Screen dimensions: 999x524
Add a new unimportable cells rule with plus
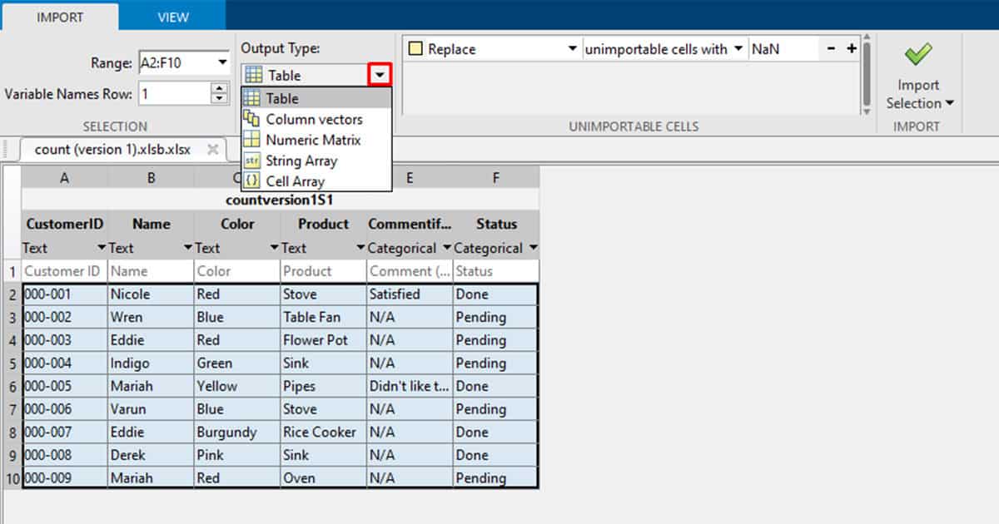click(x=852, y=48)
